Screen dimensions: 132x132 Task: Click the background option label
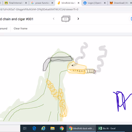pyautogui.click(x=4, y=29)
